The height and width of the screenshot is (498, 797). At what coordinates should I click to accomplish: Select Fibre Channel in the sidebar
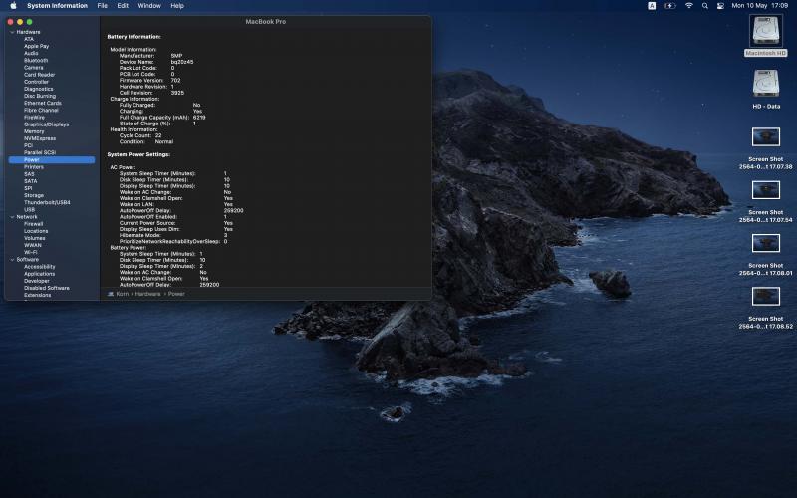[x=41, y=111]
